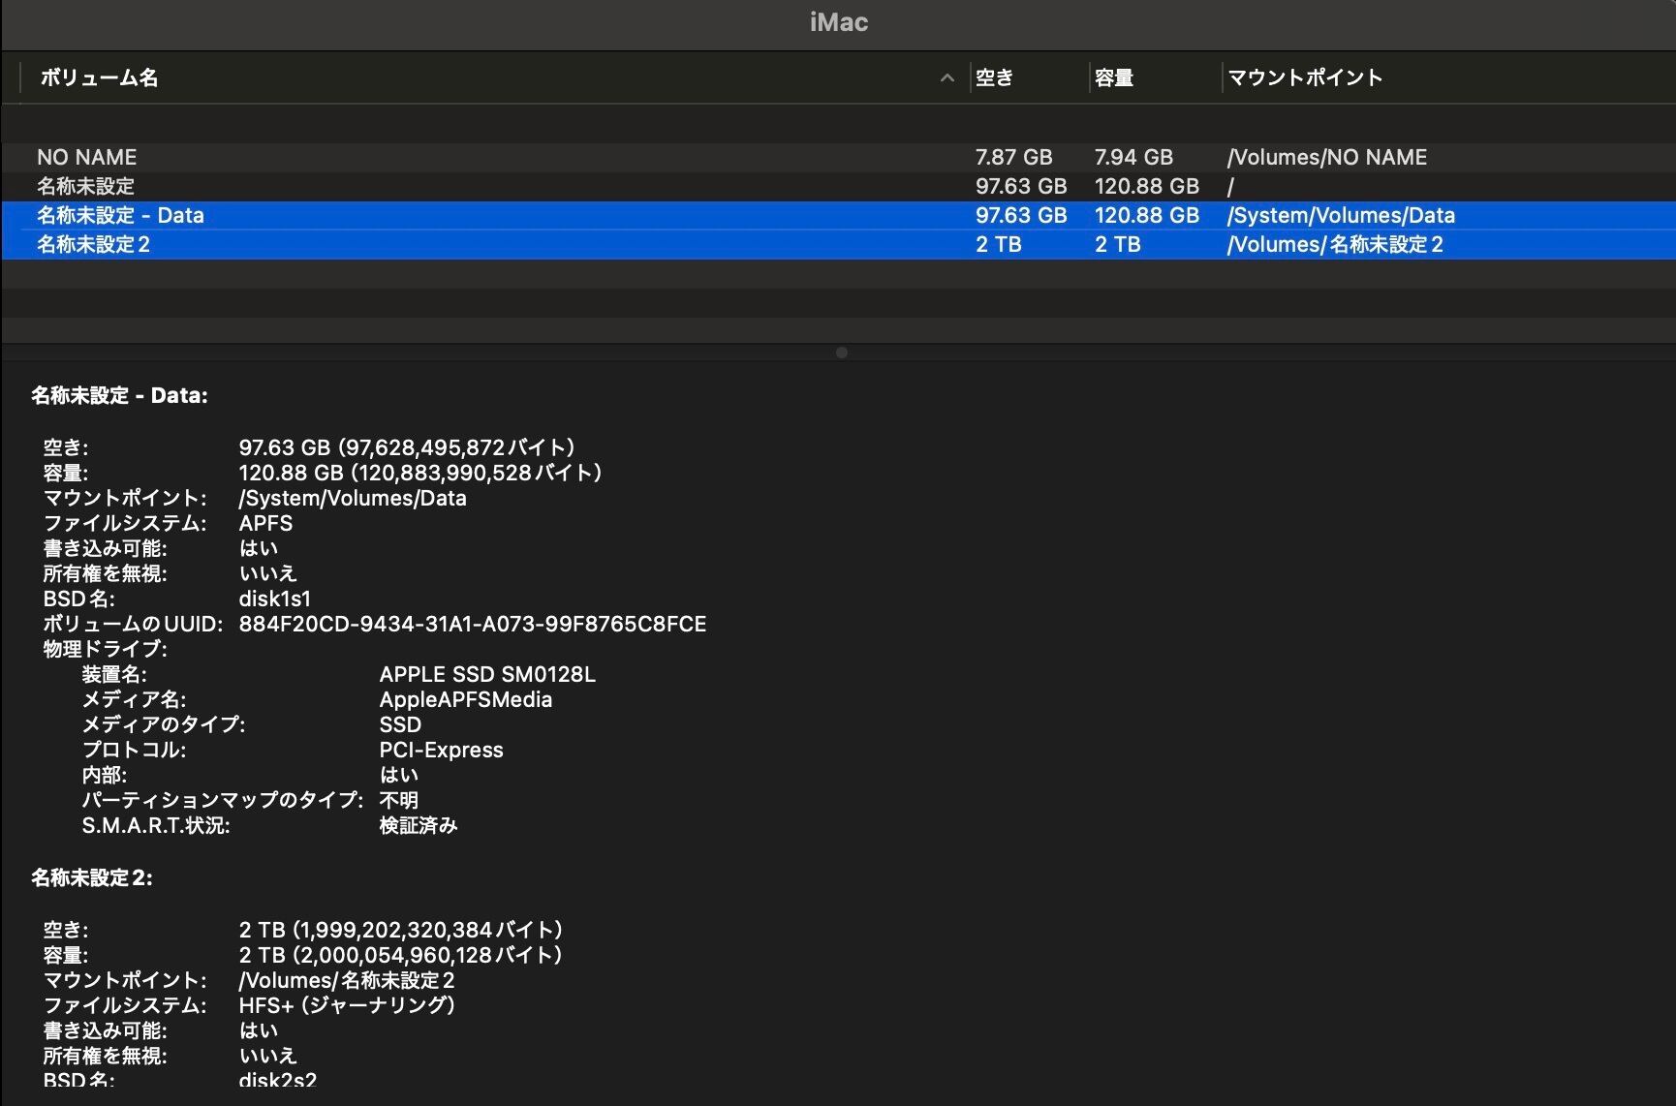Screen dimensions: 1676x1106
Task: Click the /System/Volumes/Data mount point cell in list
Action: [x=1341, y=215]
